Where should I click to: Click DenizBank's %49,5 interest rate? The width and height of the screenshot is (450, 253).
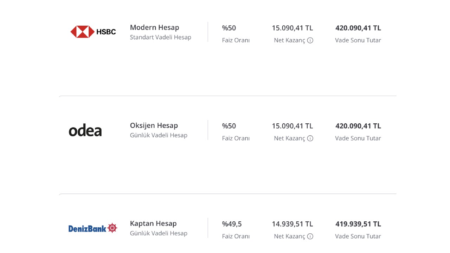(x=232, y=224)
